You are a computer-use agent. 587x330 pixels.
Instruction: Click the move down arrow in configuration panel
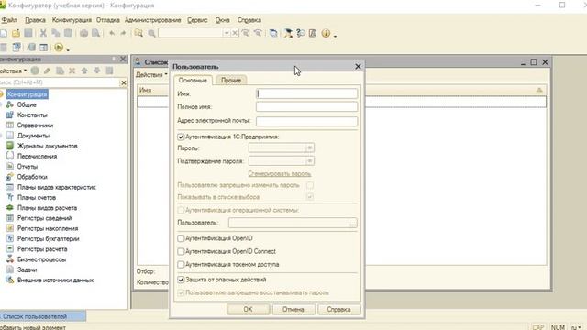point(97,71)
